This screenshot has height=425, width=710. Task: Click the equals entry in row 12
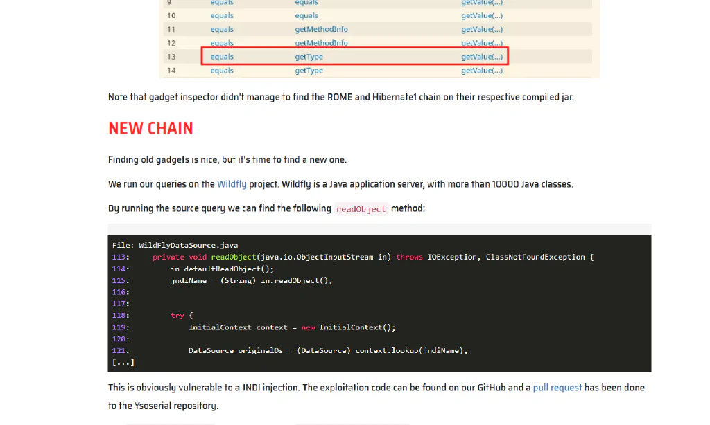click(x=222, y=43)
